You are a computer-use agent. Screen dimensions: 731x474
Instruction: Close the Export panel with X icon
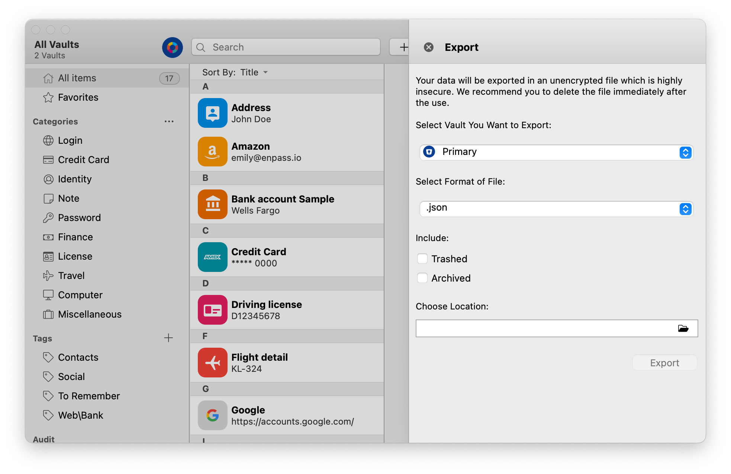(429, 47)
